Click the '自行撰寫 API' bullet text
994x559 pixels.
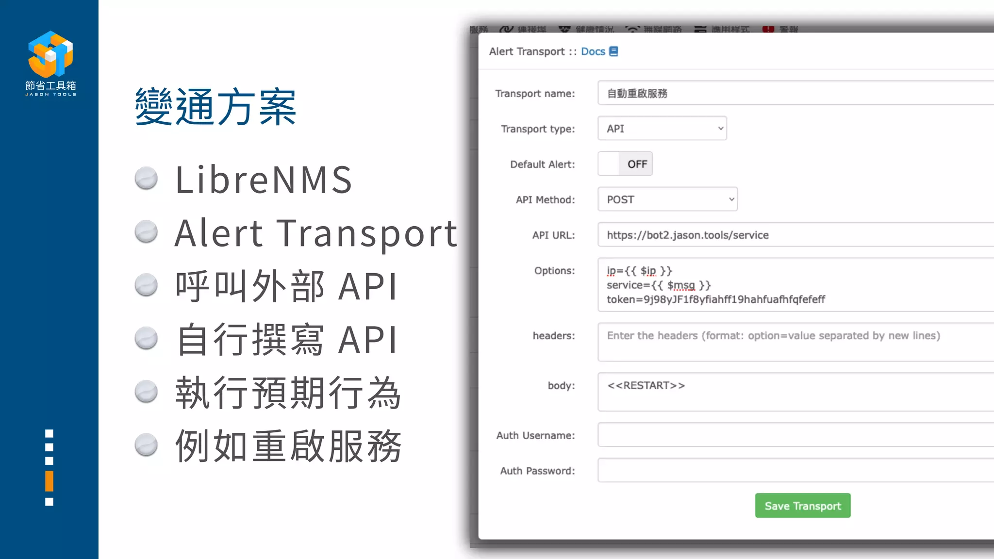(x=286, y=340)
